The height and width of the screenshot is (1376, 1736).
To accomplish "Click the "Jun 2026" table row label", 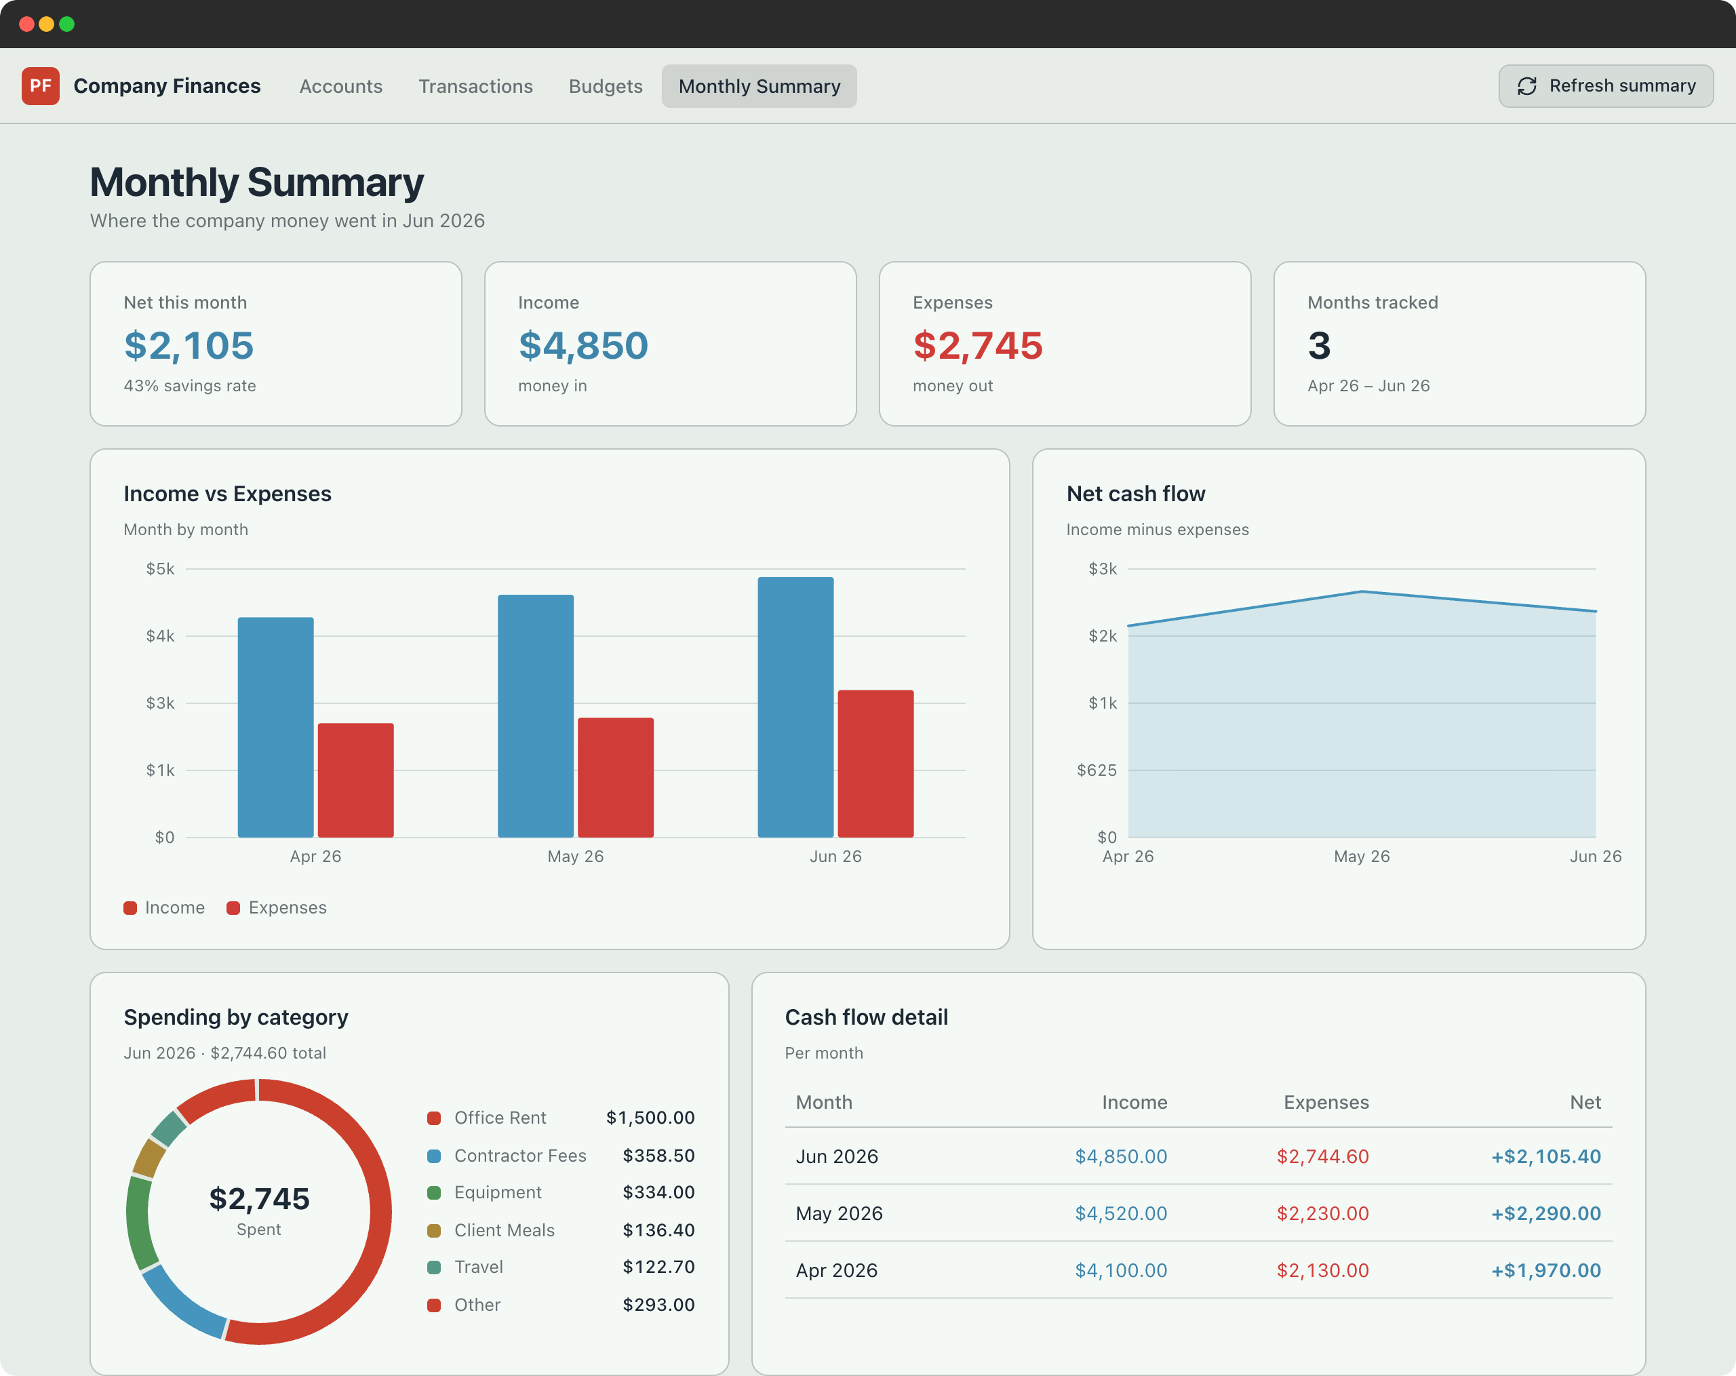I will click(x=837, y=1157).
